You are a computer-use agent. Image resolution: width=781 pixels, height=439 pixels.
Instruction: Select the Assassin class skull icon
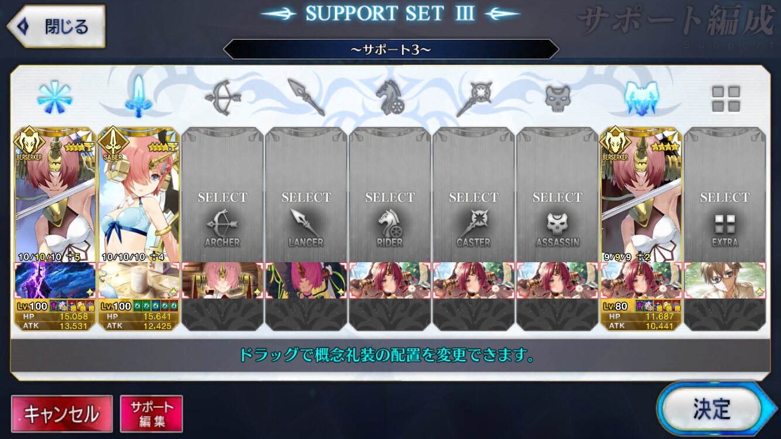click(557, 98)
